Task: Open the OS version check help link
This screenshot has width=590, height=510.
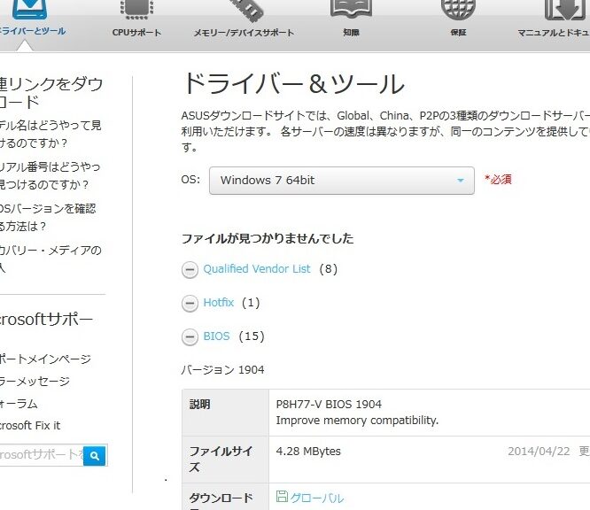Action: (x=48, y=218)
